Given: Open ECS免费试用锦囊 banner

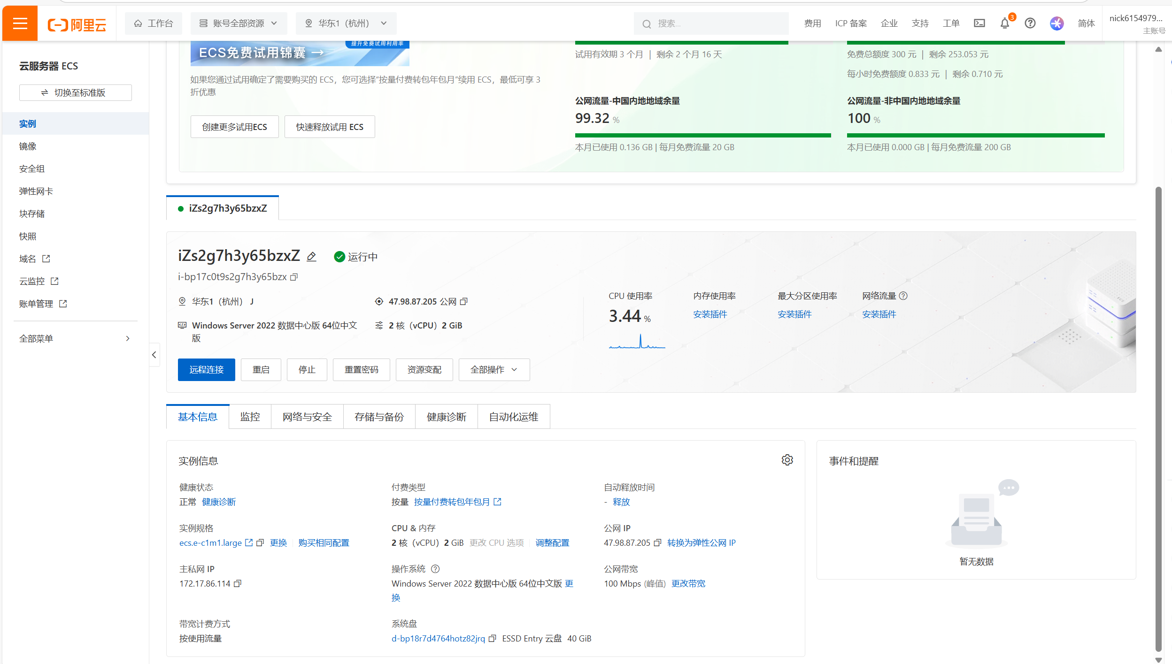Looking at the screenshot, I should [300, 53].
